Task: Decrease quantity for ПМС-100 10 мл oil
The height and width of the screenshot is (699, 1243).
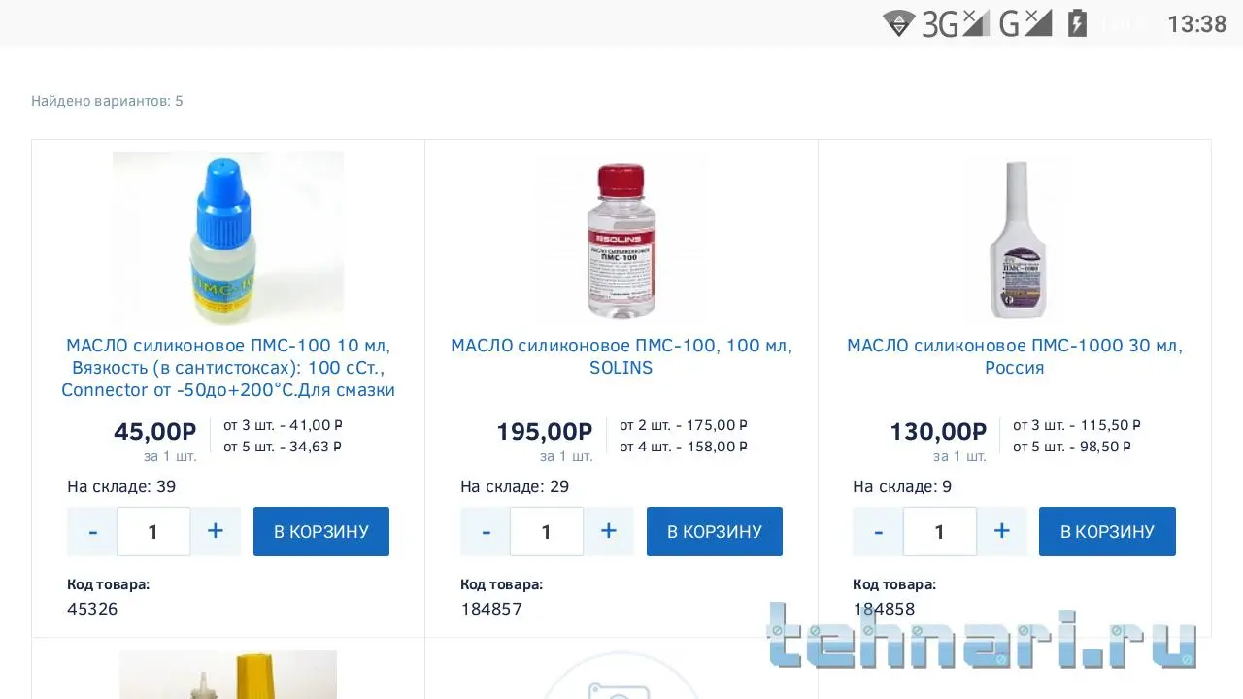Action: [x=93, y=531]
